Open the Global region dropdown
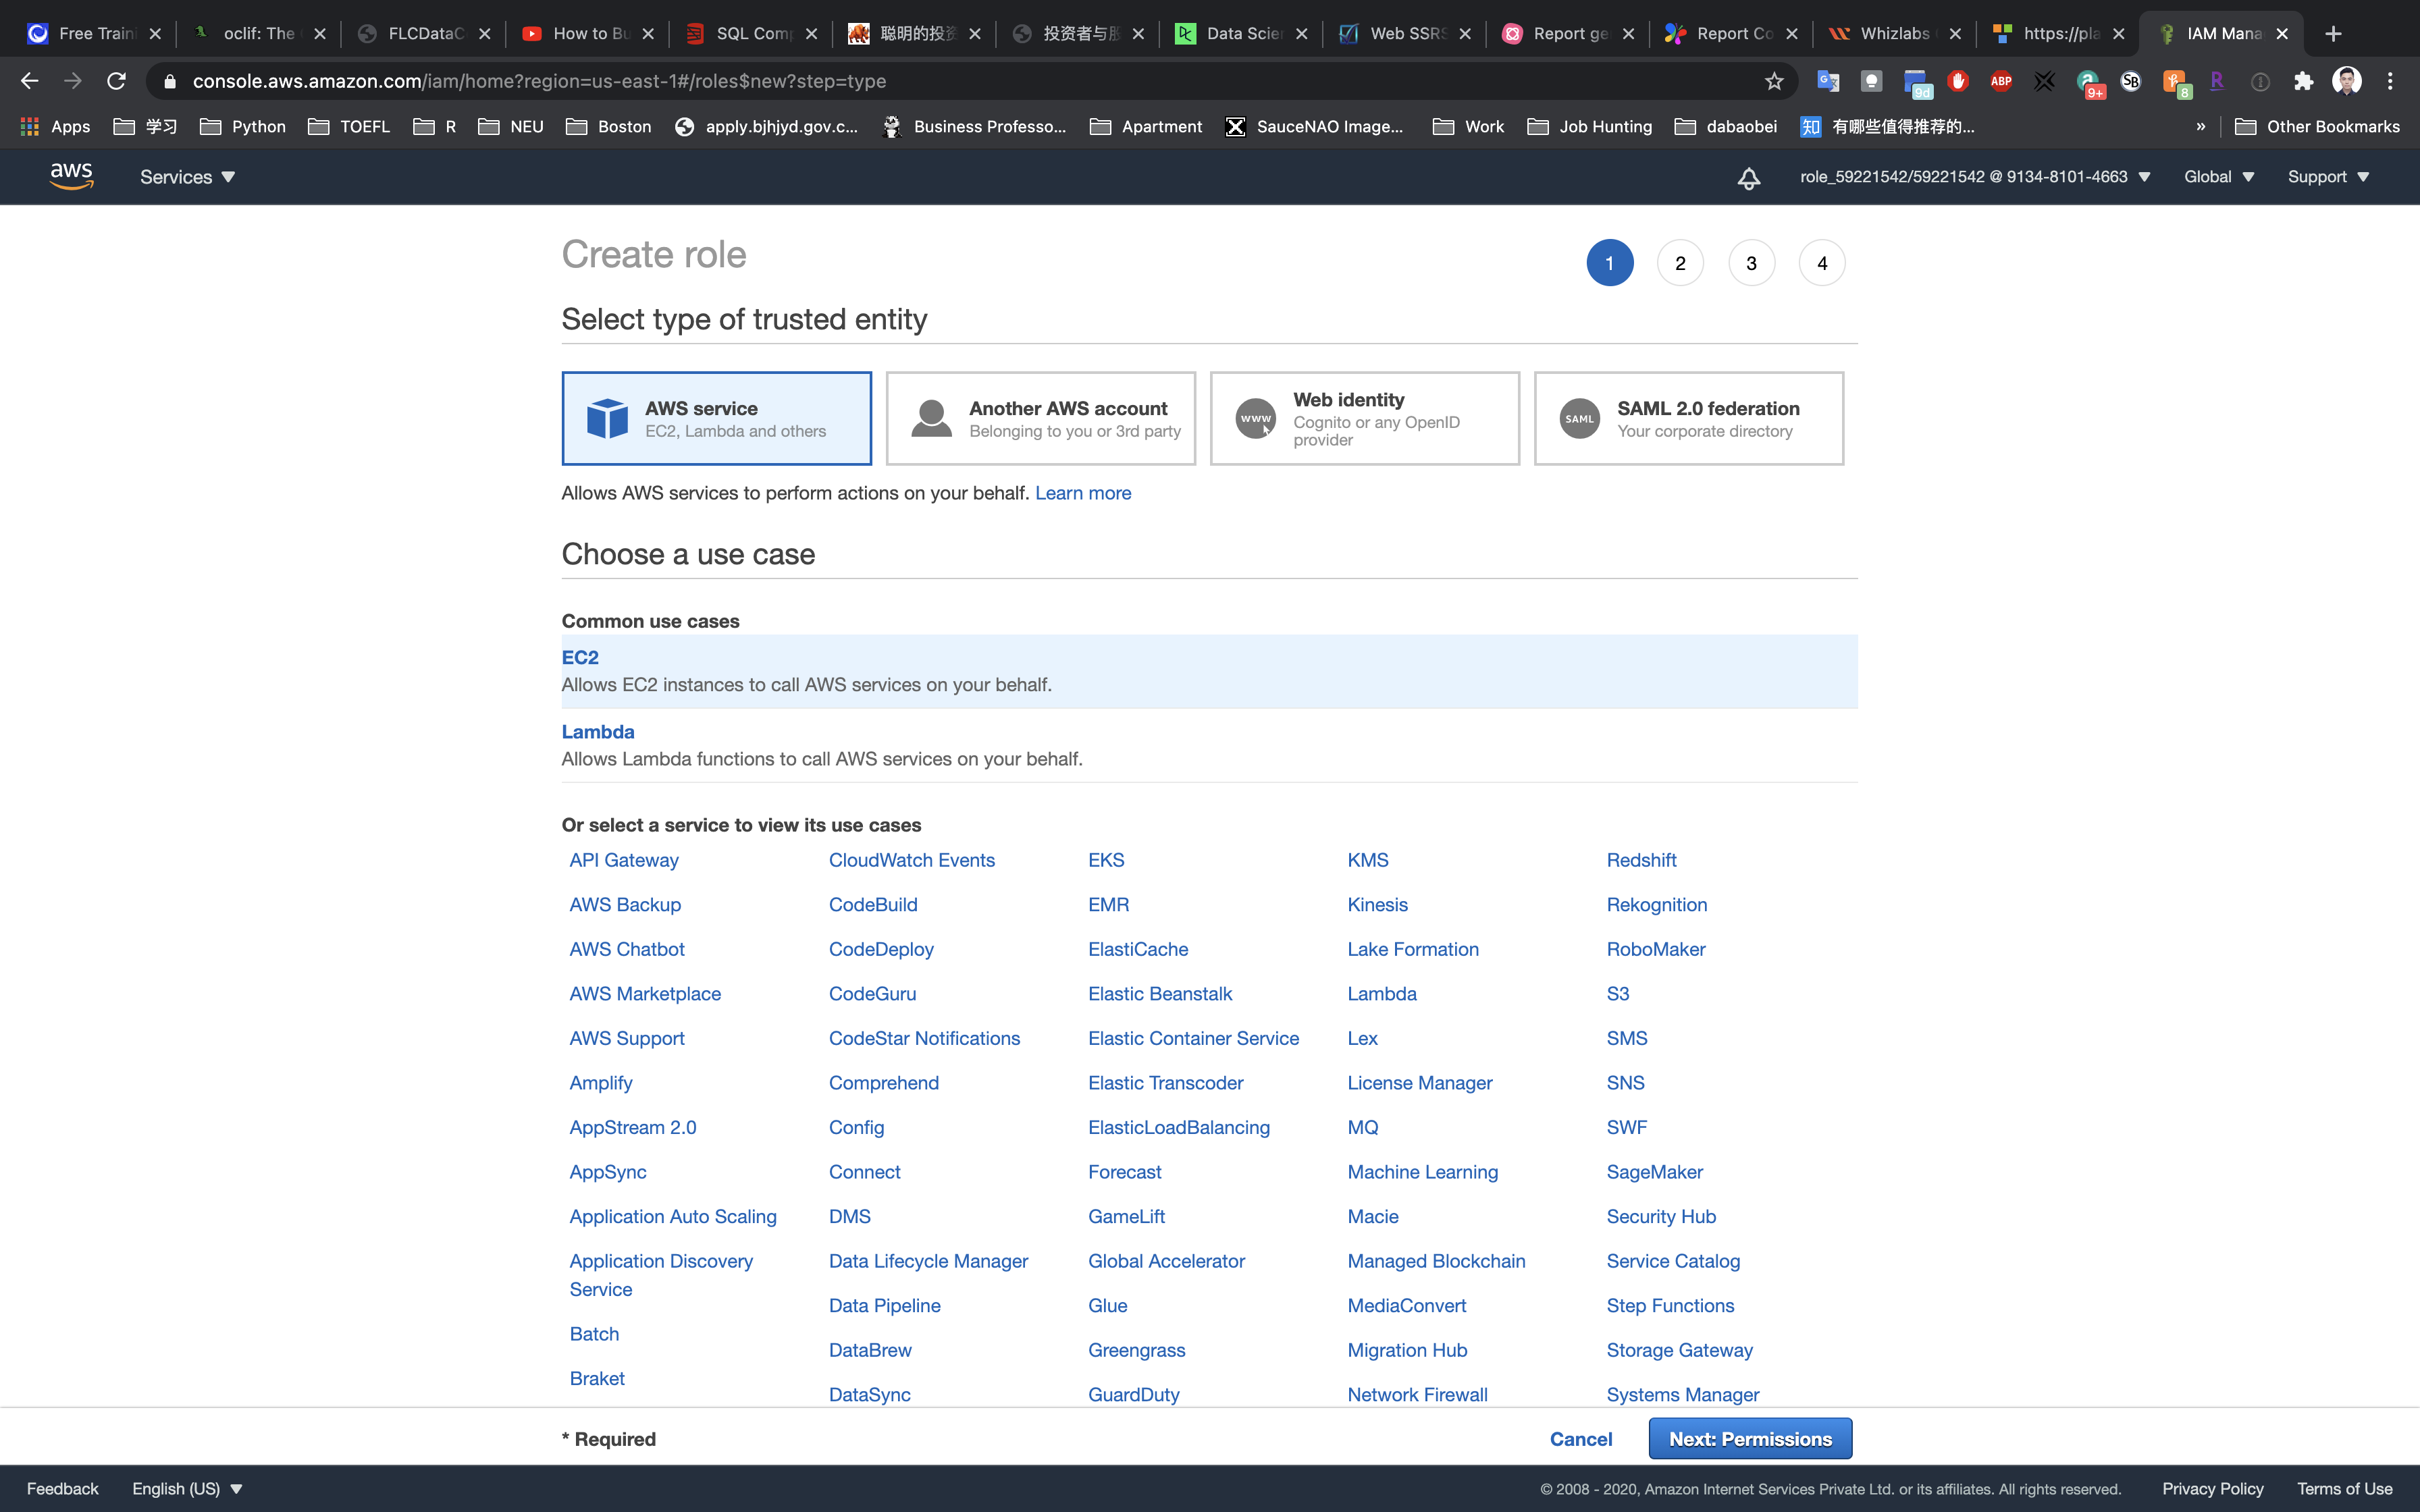 click(x=2218, y=177)
